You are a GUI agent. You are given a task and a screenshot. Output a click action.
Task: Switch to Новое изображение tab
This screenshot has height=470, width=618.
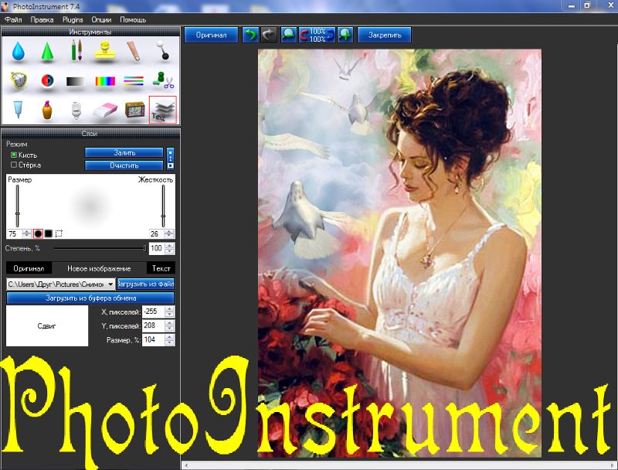pos(99,268)
